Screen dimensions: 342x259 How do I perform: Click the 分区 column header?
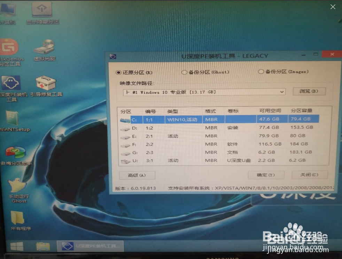click(126, 112)
